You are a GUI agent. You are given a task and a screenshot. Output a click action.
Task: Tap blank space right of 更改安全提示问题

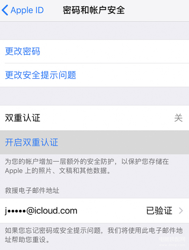click(132, 75)
